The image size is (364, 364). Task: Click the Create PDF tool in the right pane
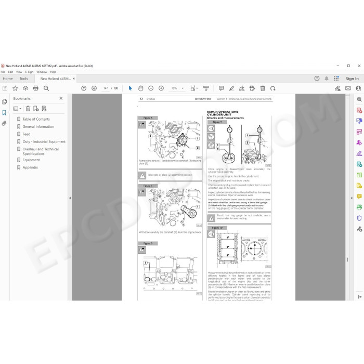point(359,110)
